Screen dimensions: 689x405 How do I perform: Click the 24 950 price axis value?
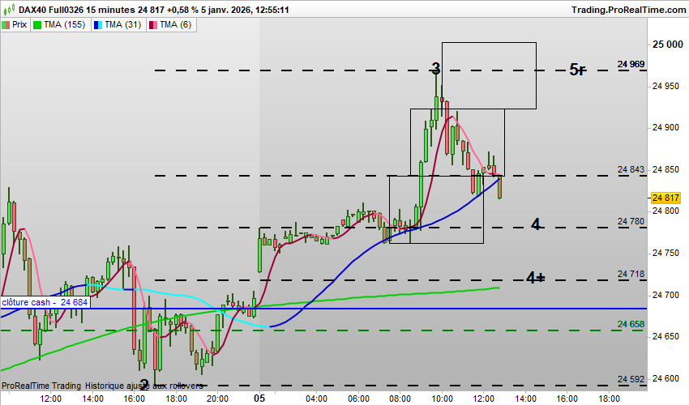tap(665, 86)
